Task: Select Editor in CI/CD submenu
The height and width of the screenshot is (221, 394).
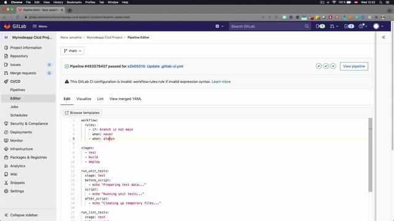Action: [15, 98]
